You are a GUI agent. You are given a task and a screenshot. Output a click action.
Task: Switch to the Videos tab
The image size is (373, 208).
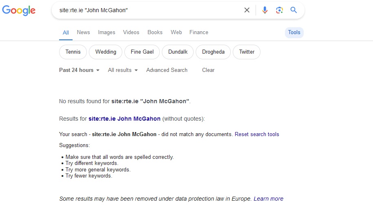(x=131, y=32)
